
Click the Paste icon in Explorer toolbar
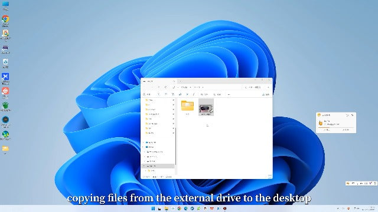coord(173,94)
